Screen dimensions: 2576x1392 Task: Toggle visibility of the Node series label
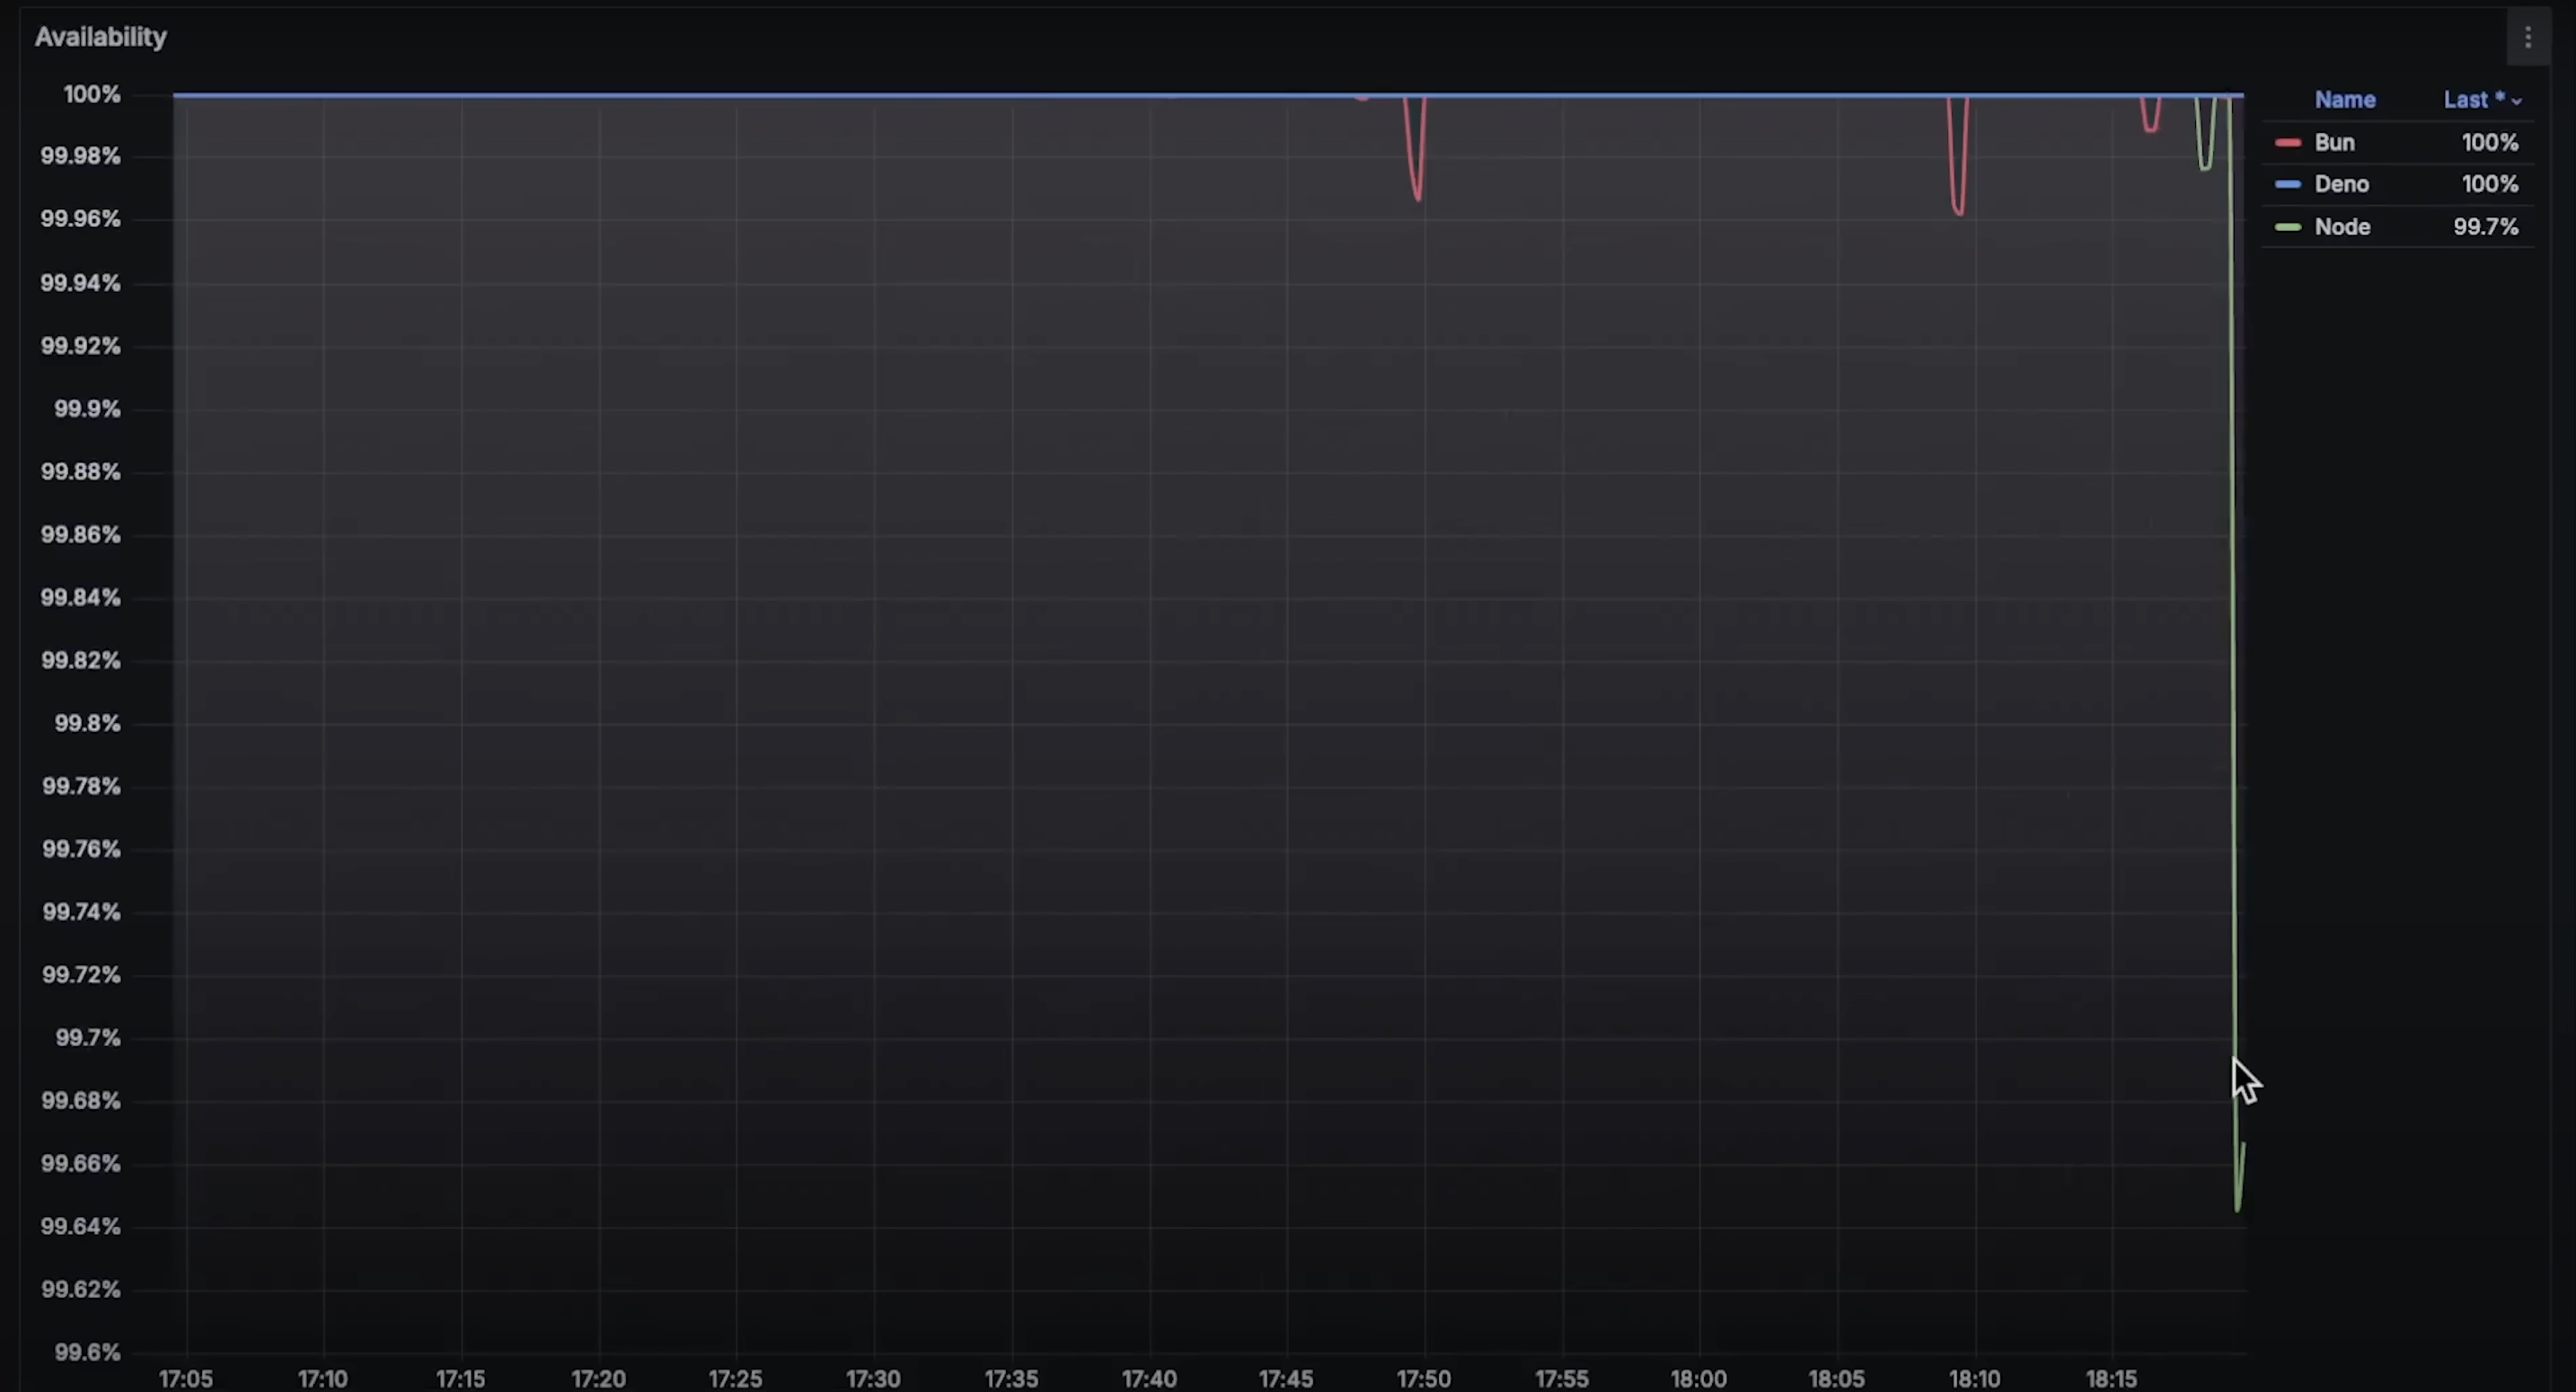click(2342, 228)
